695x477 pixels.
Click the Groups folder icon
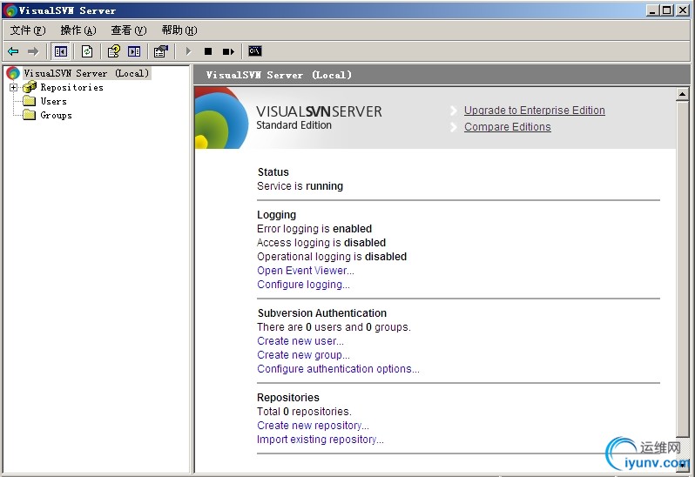click(30, 115)
